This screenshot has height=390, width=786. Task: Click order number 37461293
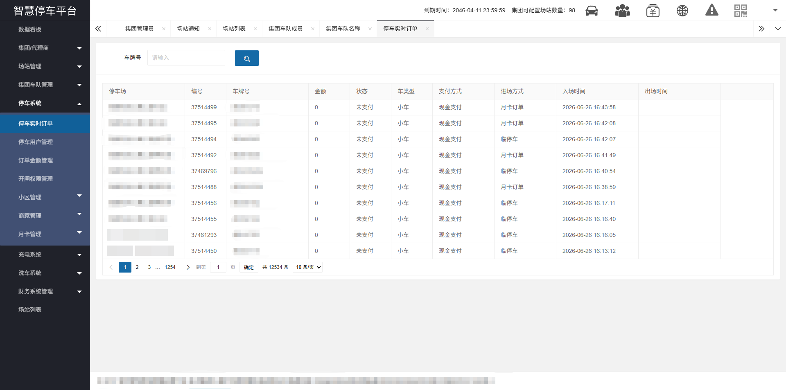coord(204,235)
